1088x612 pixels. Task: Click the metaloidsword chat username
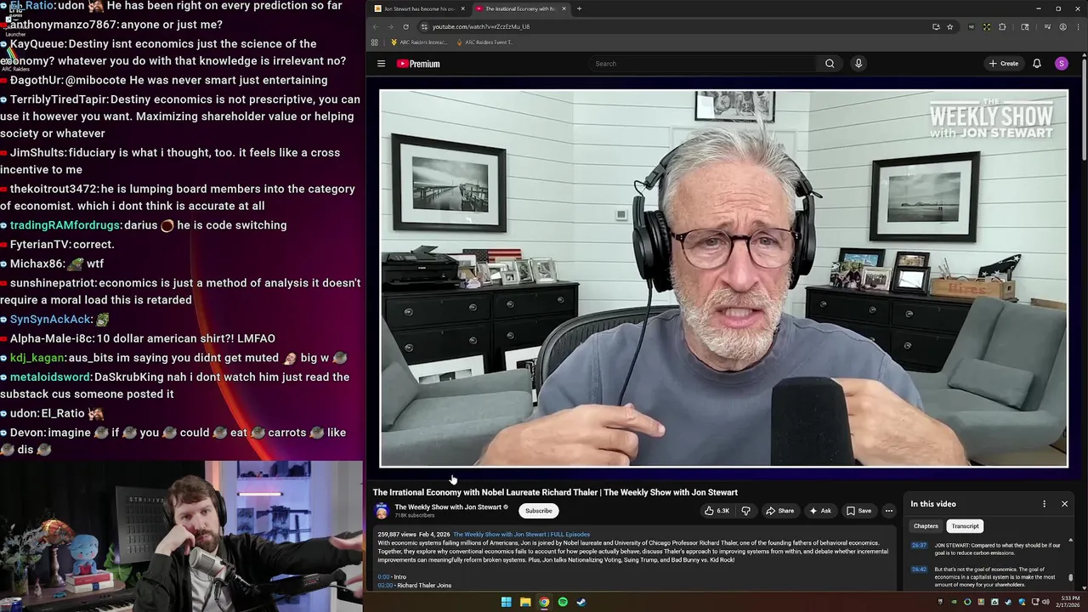pos(50,377)
